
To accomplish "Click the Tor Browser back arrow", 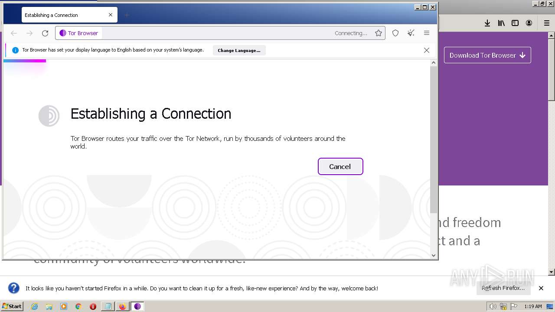I will pyautogui.click(x=14, y=33).
